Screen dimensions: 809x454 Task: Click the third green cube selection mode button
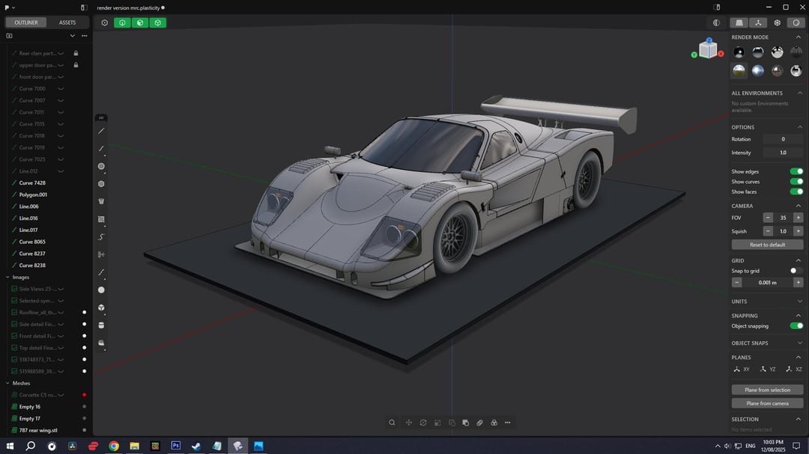(x=157, y=22)
